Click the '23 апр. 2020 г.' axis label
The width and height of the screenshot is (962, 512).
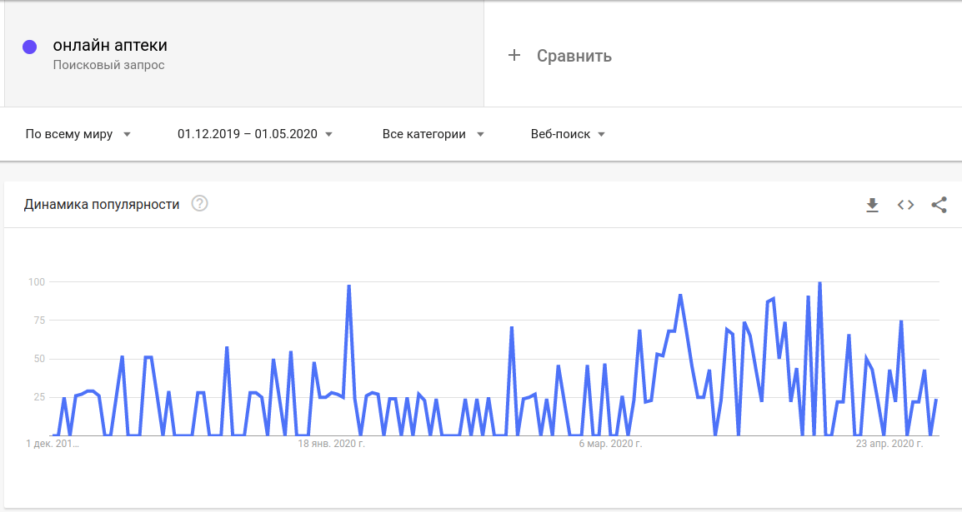click(x=889, y=445)
